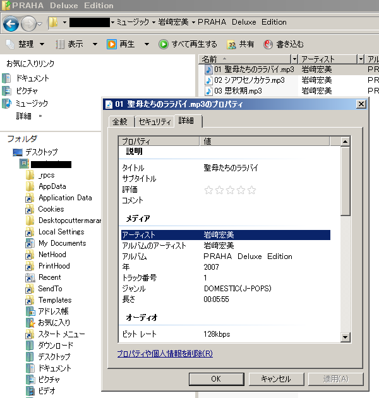Select ビデオ folder in tree
The width and height of the screenshot is (379, 398).
(x=47, y=390)
